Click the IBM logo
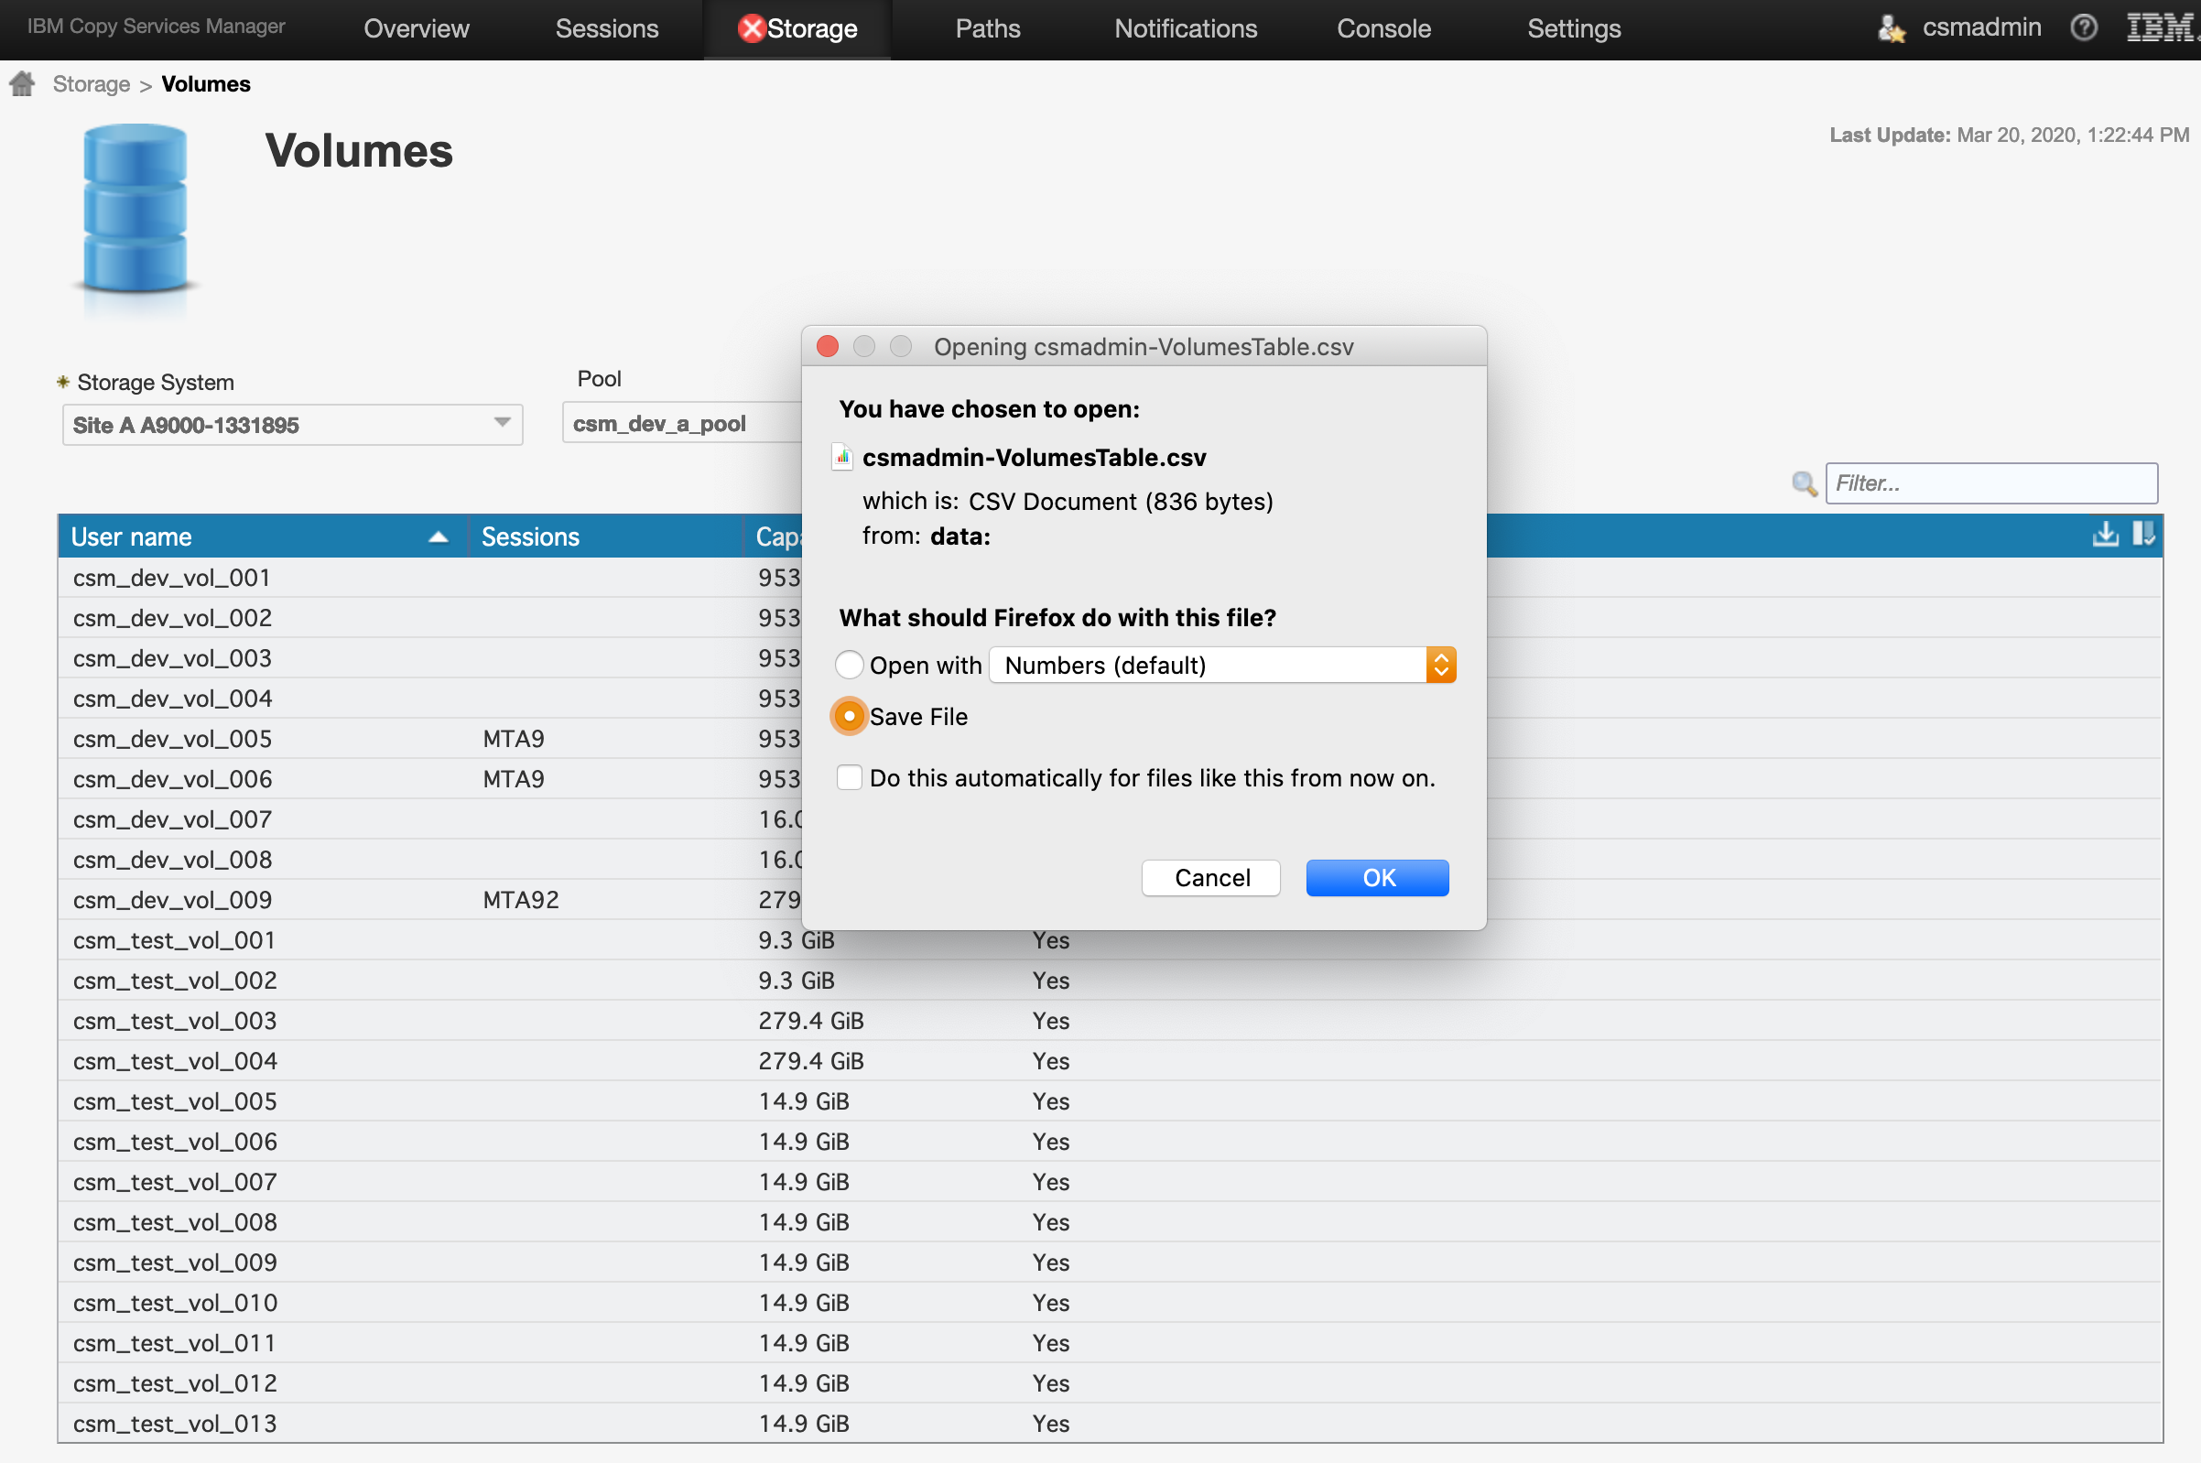2201x1463 pixels. [2162, 27]
